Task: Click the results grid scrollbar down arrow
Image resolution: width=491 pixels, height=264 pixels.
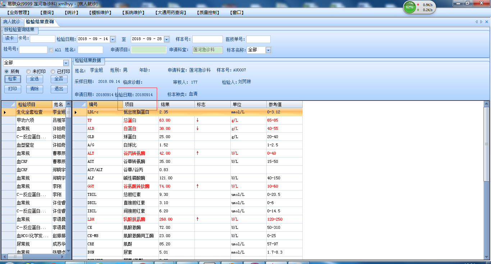Action: point(486,256)
